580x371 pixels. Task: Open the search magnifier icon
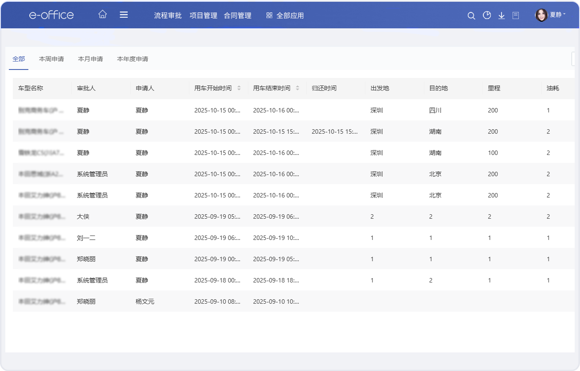click(x=471, y=15)
